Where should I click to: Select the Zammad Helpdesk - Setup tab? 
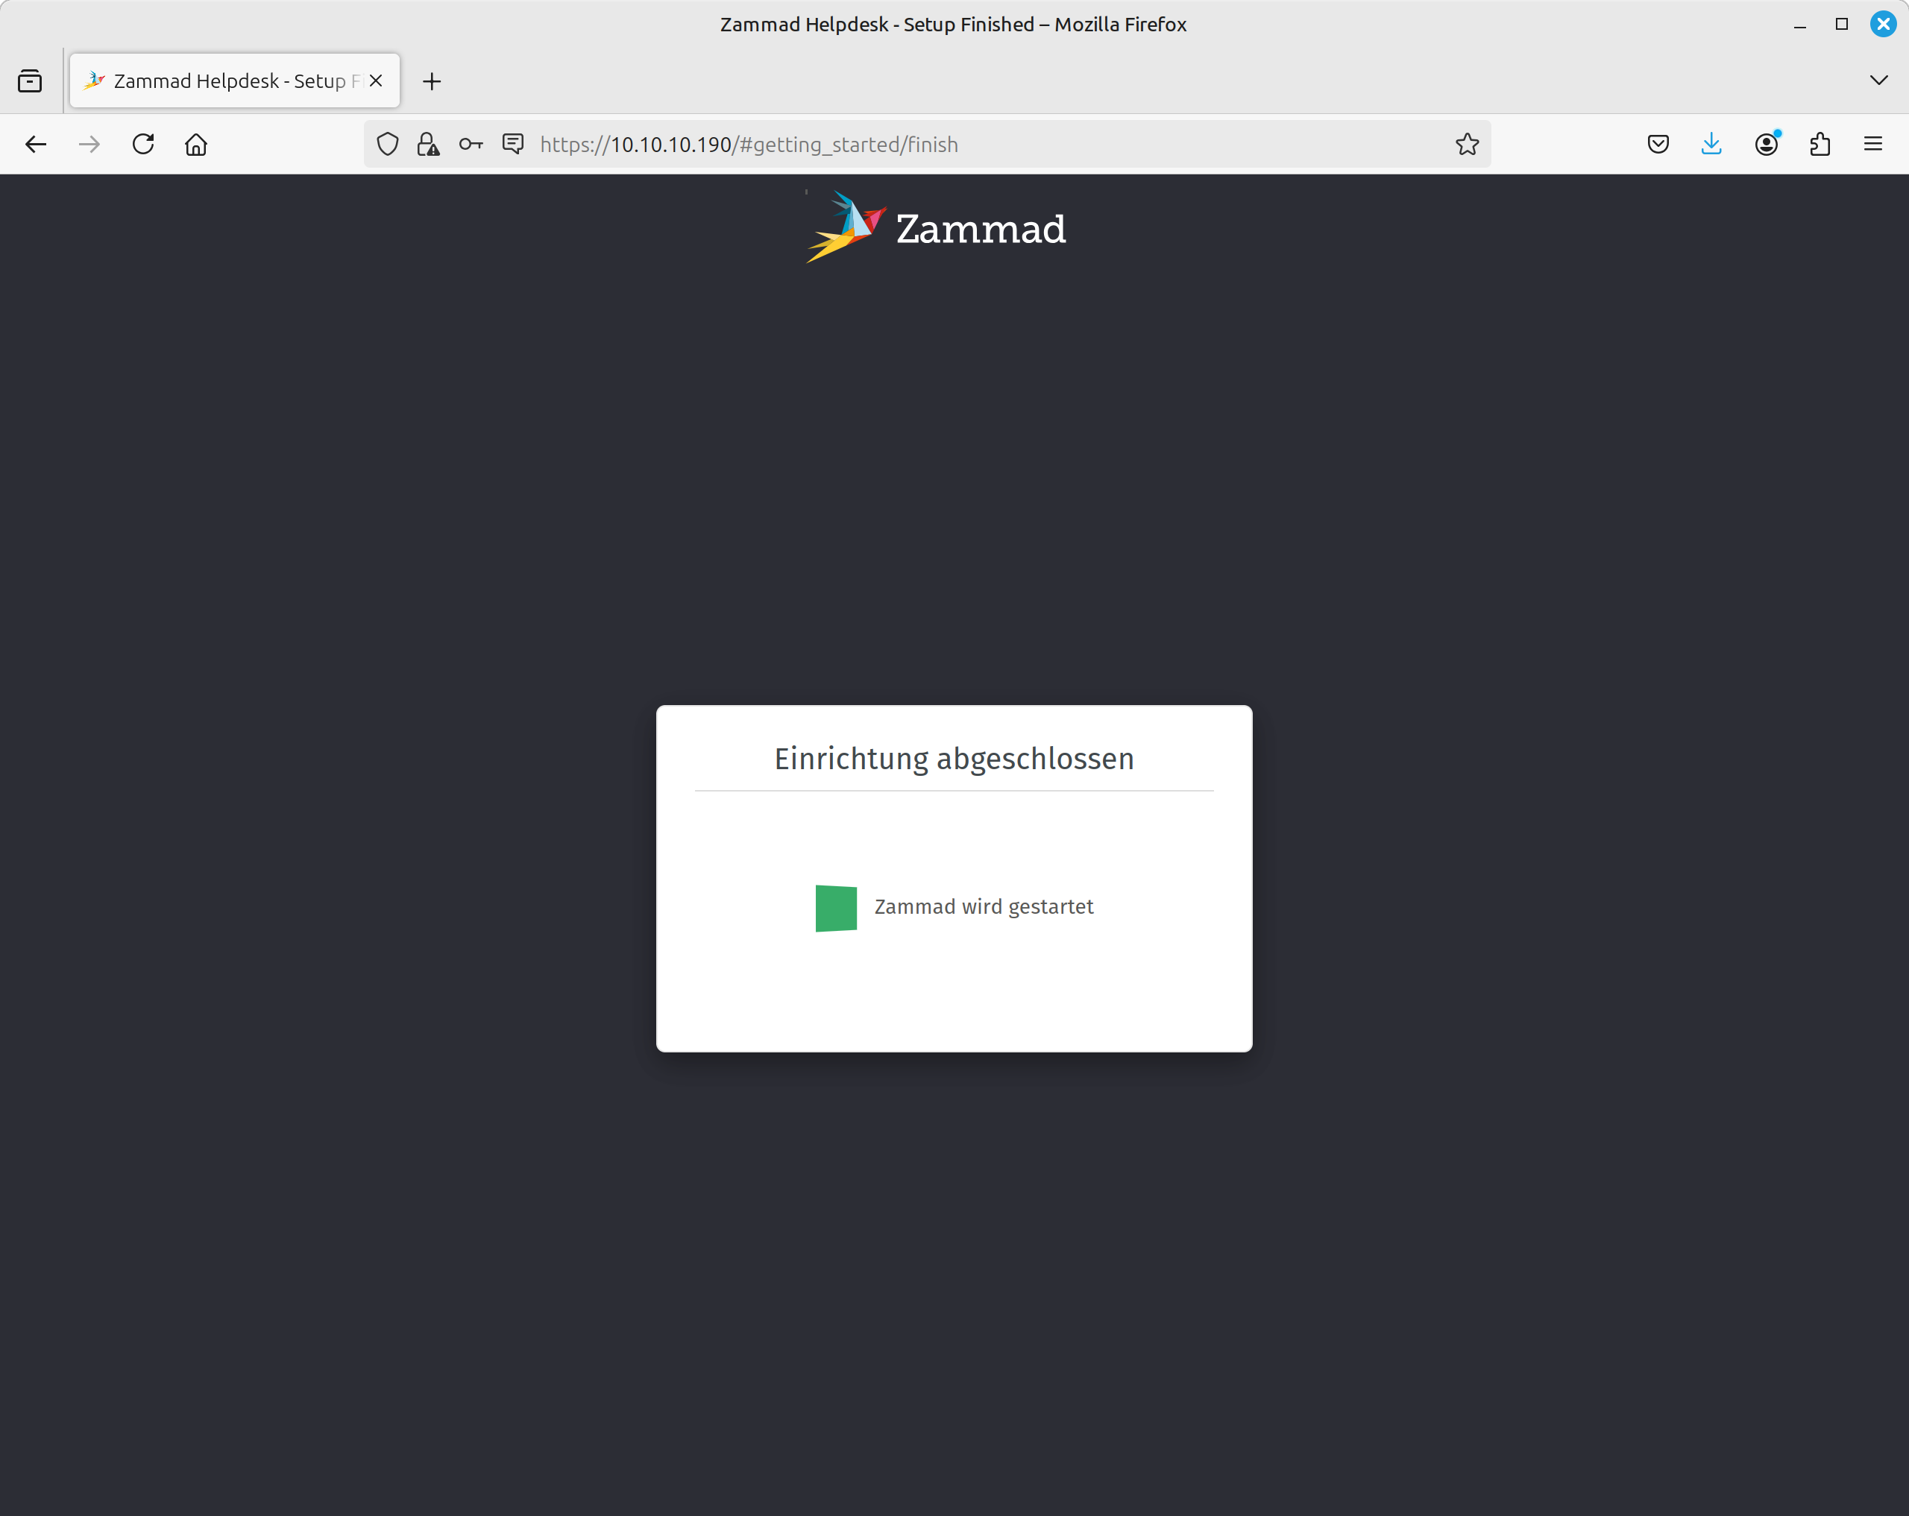pyautogui.click(x=235, y=80)
